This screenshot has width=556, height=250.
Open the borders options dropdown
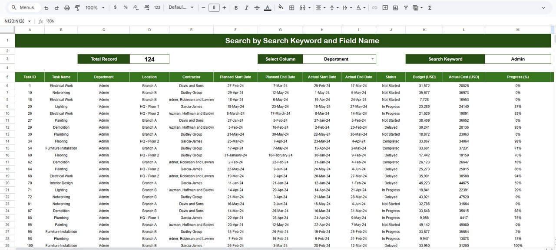(x=292, y=7)
